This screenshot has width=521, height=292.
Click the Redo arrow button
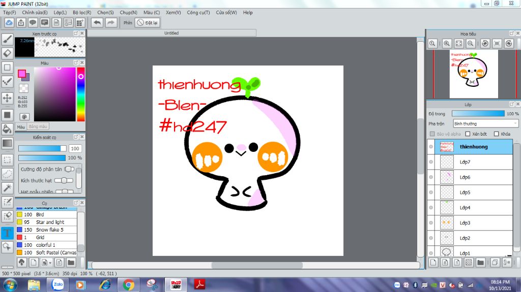coord(111,22)
